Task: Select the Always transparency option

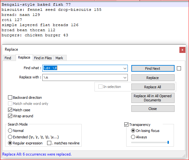Action: coord(133,137)
